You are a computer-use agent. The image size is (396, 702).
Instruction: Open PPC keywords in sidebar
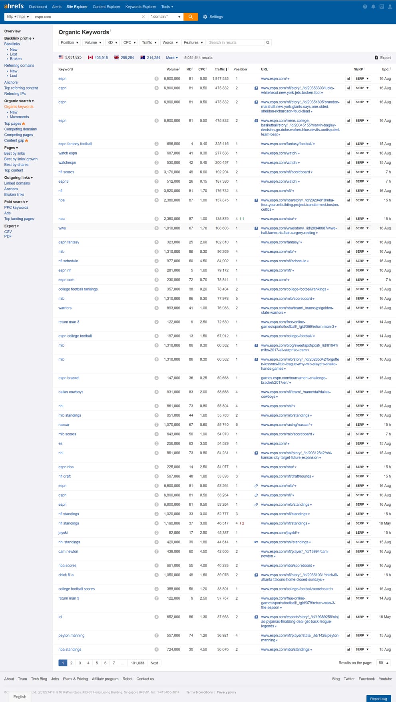point(16,207)
